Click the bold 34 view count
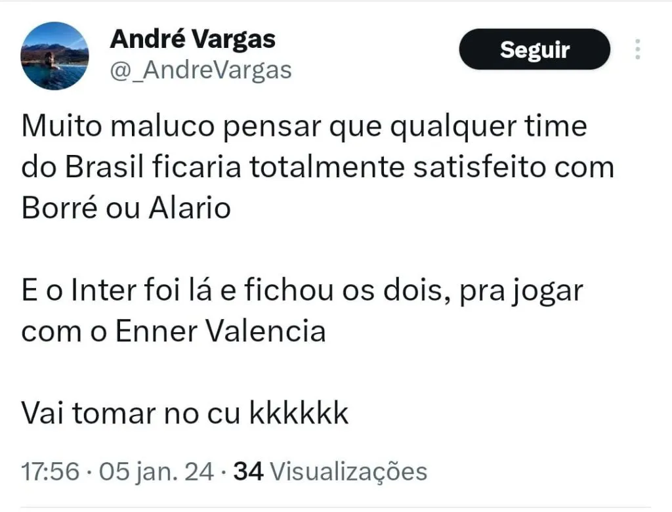 (x=249, y=471)
